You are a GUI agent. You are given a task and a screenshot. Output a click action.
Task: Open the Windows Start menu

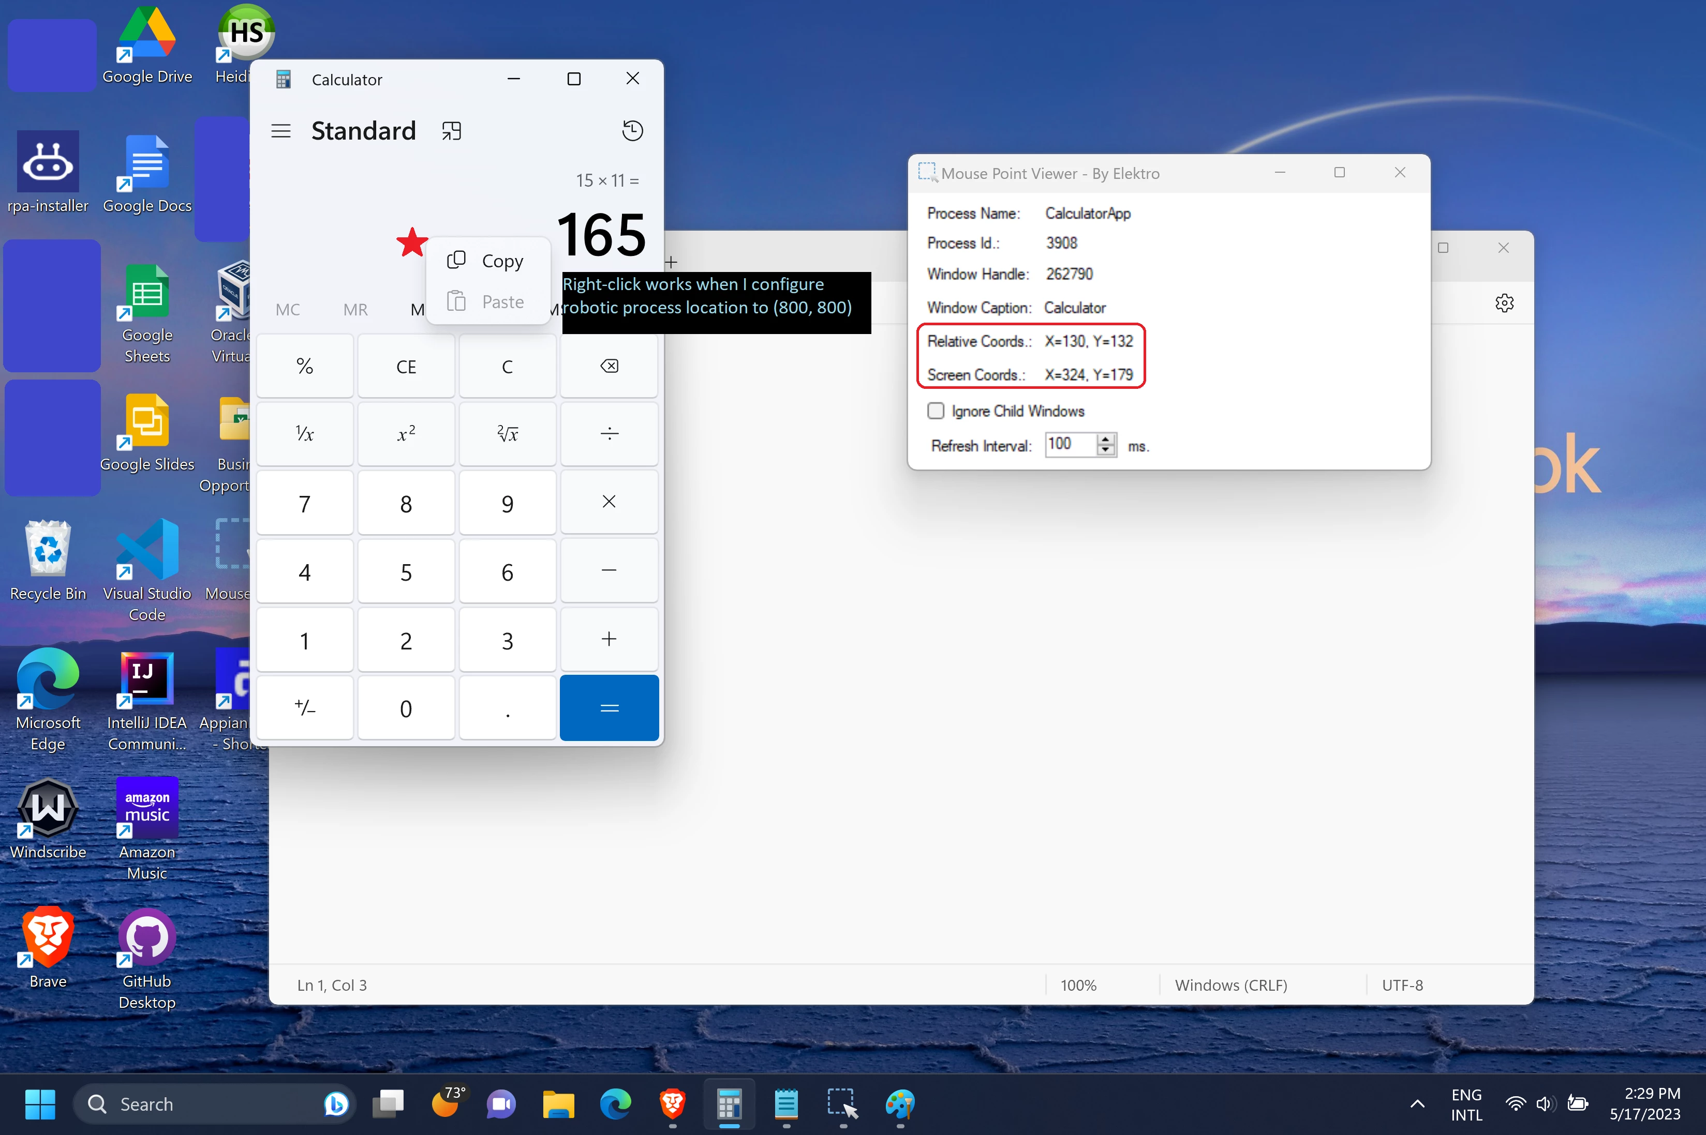tap(40, 1104)
